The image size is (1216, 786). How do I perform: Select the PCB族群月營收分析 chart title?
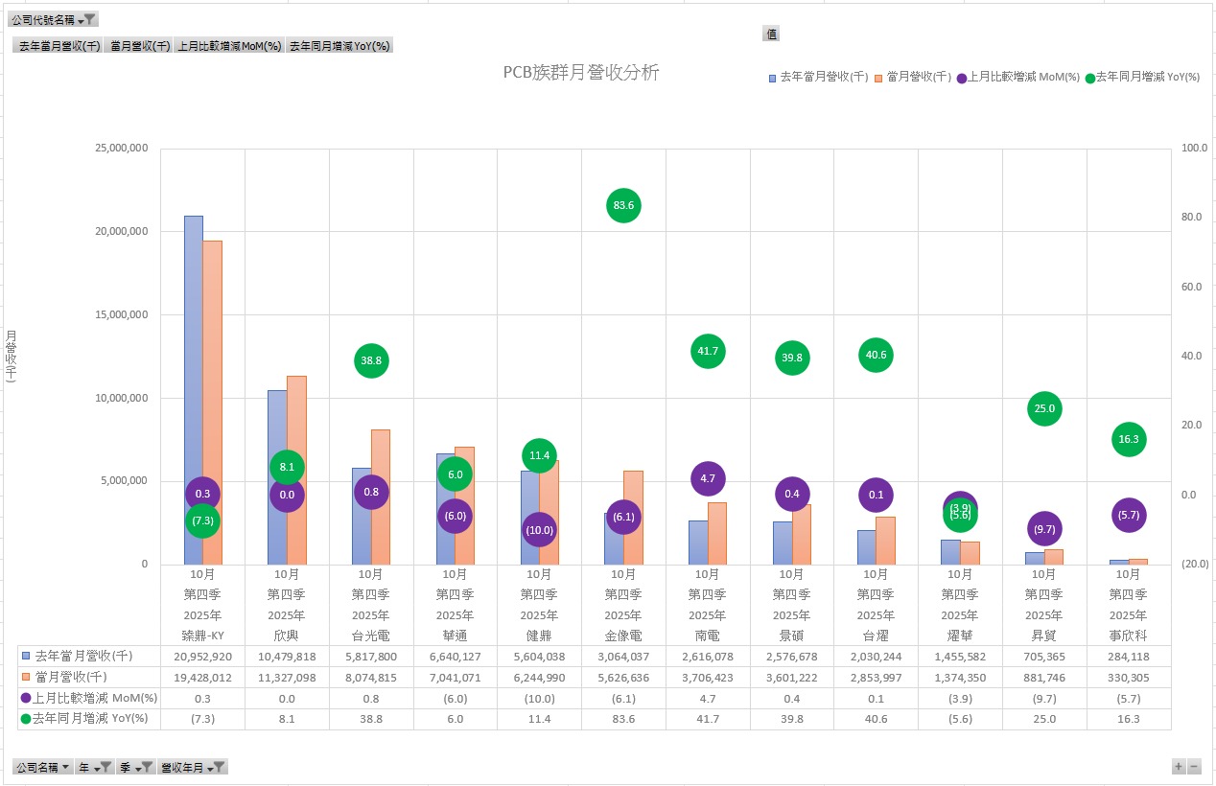pos(581,73)
